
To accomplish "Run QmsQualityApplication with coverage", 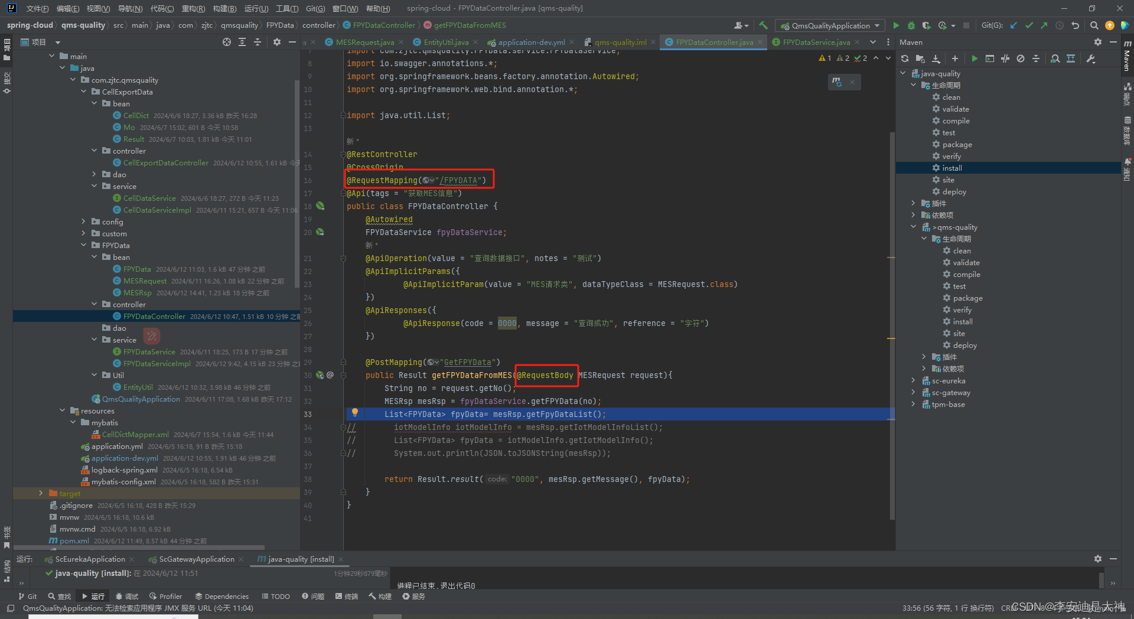I will (x=926, y=25).
